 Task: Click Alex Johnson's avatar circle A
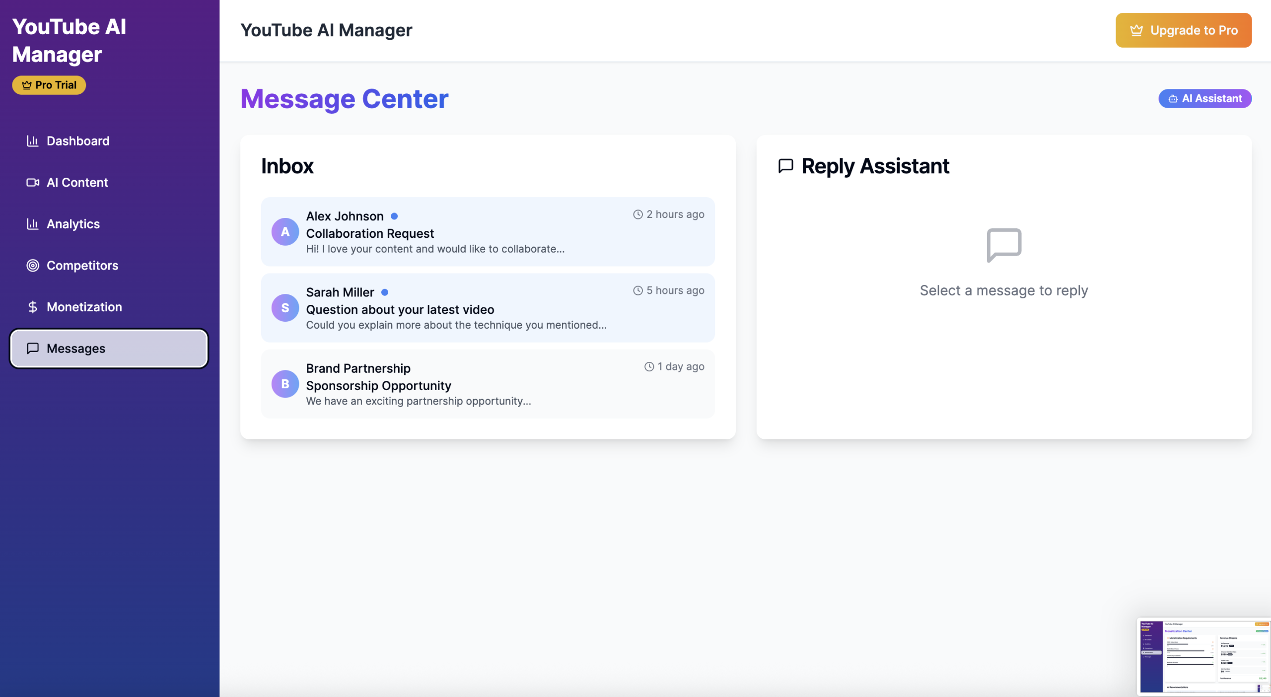click(285, 232)
